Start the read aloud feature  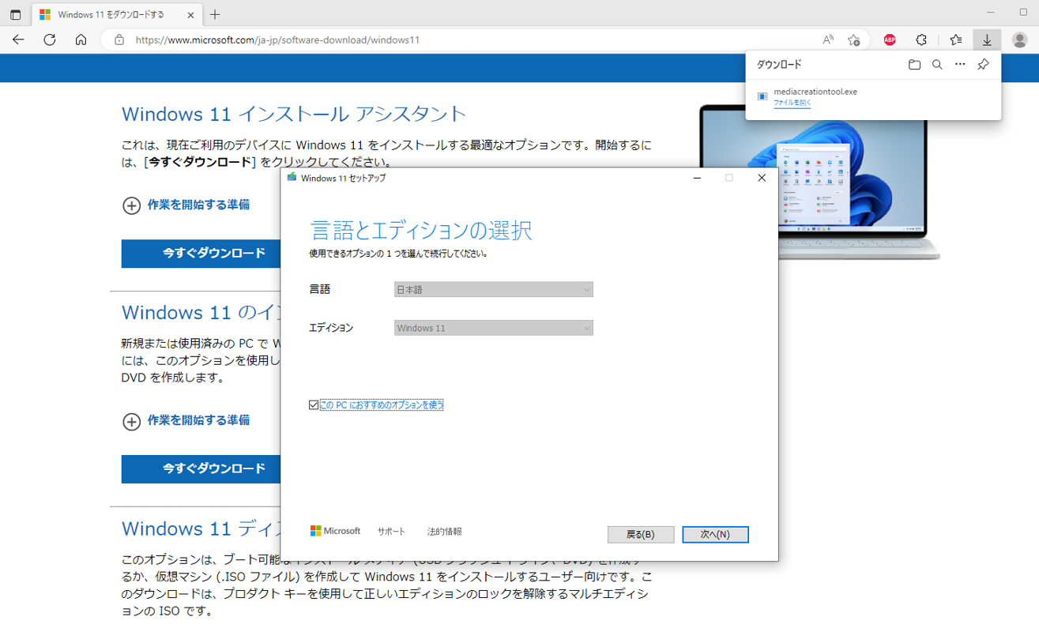pyautogui.click(x=828, y=39)
